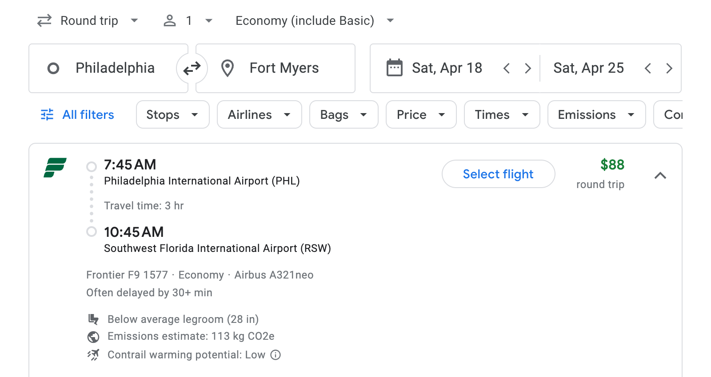Click the below average legroom icon
The height and width of the screenshot is (377, 711).
93,318
